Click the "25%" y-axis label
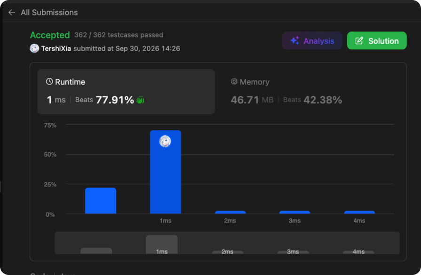 (x=50, y=185)
